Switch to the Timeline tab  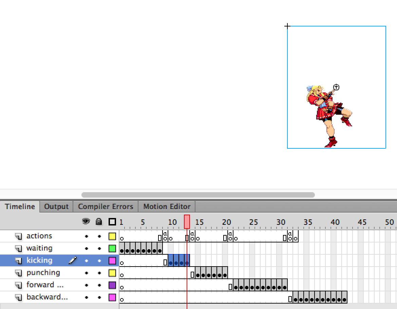(x=20, y=207)
